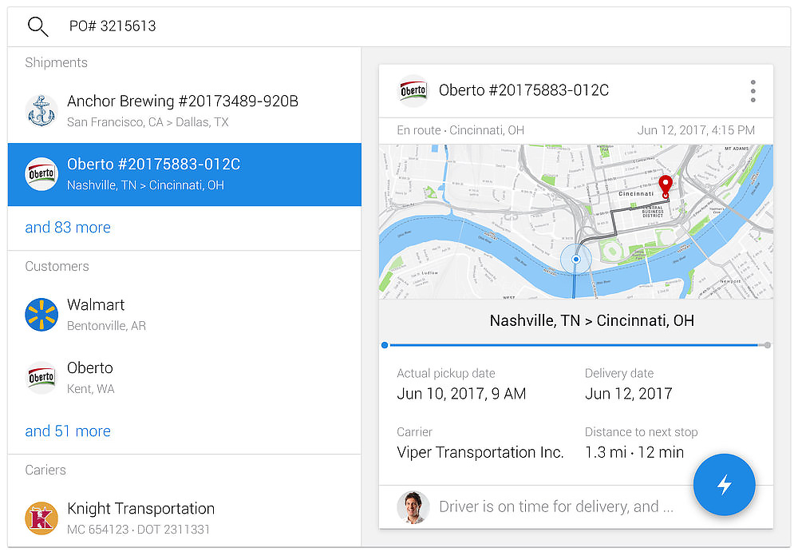Click the search magnifier icon
Screen dimensions: 798x556
tap(38, 26)
